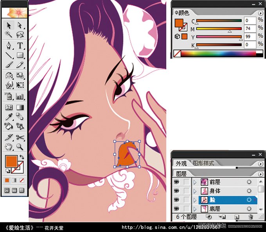Select the Paintbrush tool

[x=9, y=65]
